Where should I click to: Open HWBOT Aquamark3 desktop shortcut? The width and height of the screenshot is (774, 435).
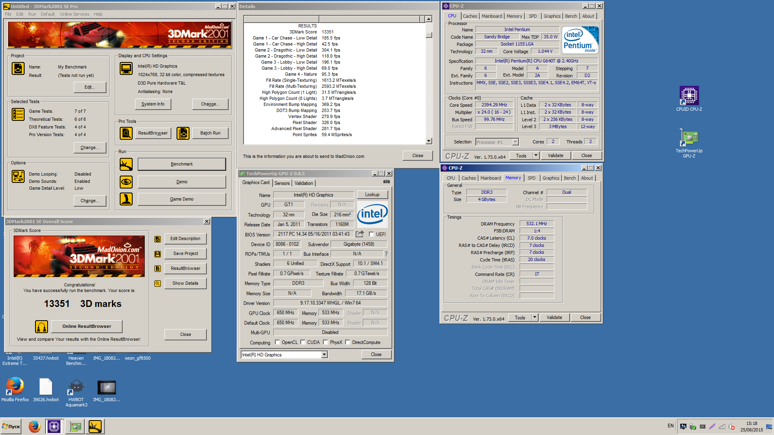click(x=76, y=393)
